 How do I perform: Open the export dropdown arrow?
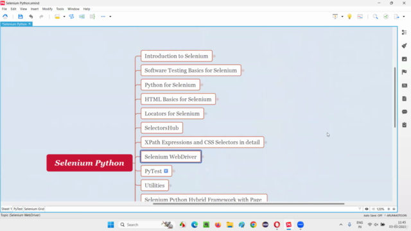tap(404, 17)
